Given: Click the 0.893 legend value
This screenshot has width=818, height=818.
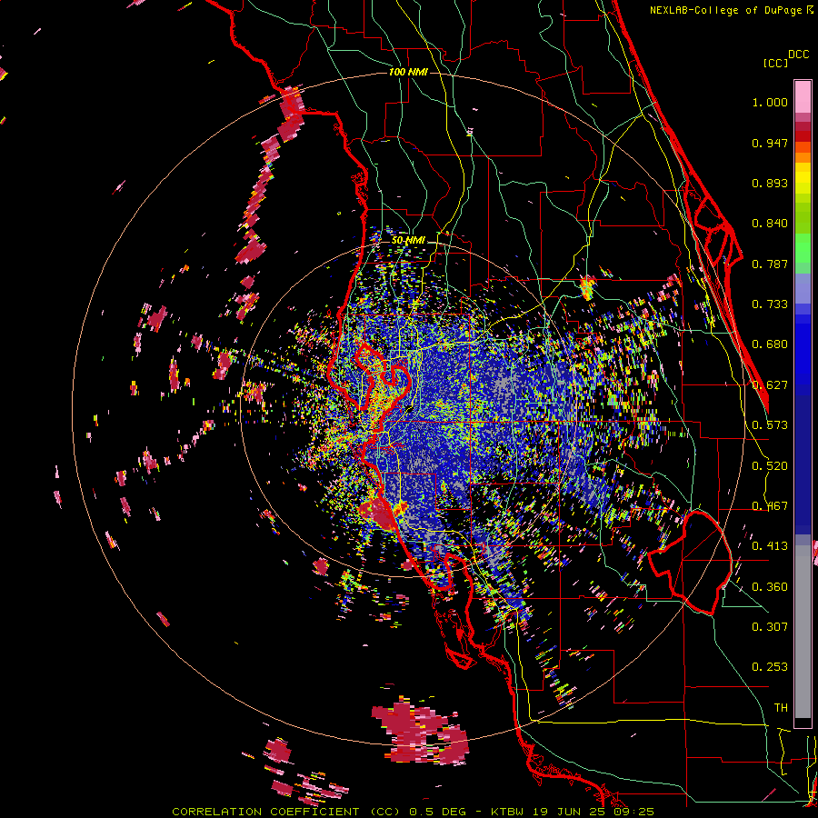Looking at the screenshot, I should (x=770, y=183).
